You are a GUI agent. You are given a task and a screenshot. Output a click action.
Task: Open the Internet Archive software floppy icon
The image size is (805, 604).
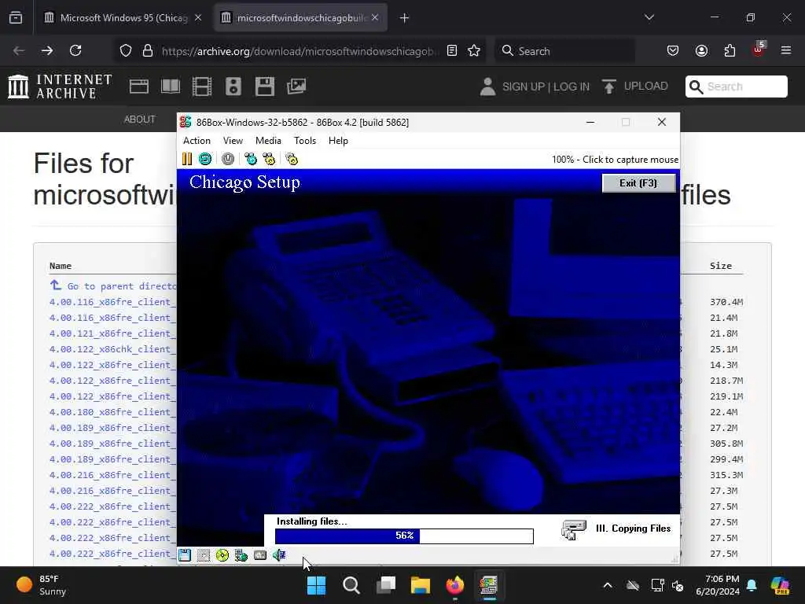pos(265,87)
